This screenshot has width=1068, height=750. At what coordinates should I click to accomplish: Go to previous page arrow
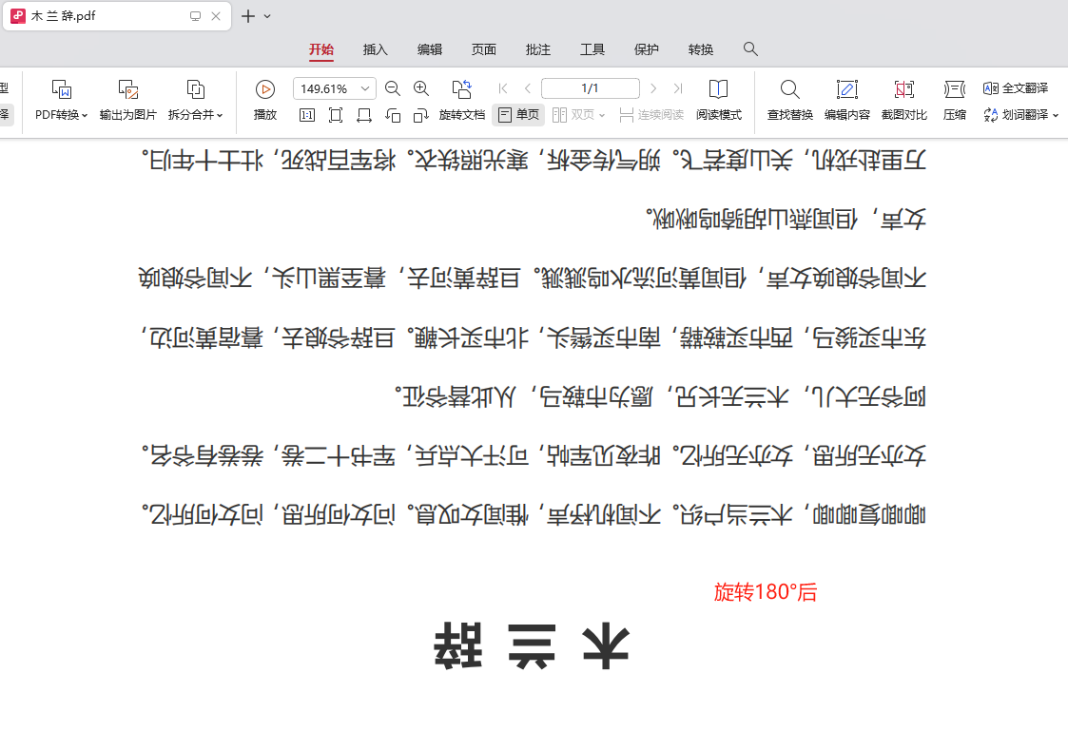point(527,88)
